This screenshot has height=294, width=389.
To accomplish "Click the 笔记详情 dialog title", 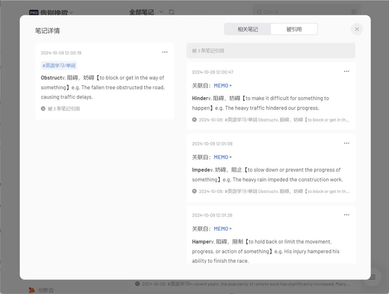I will pos(48,31).
